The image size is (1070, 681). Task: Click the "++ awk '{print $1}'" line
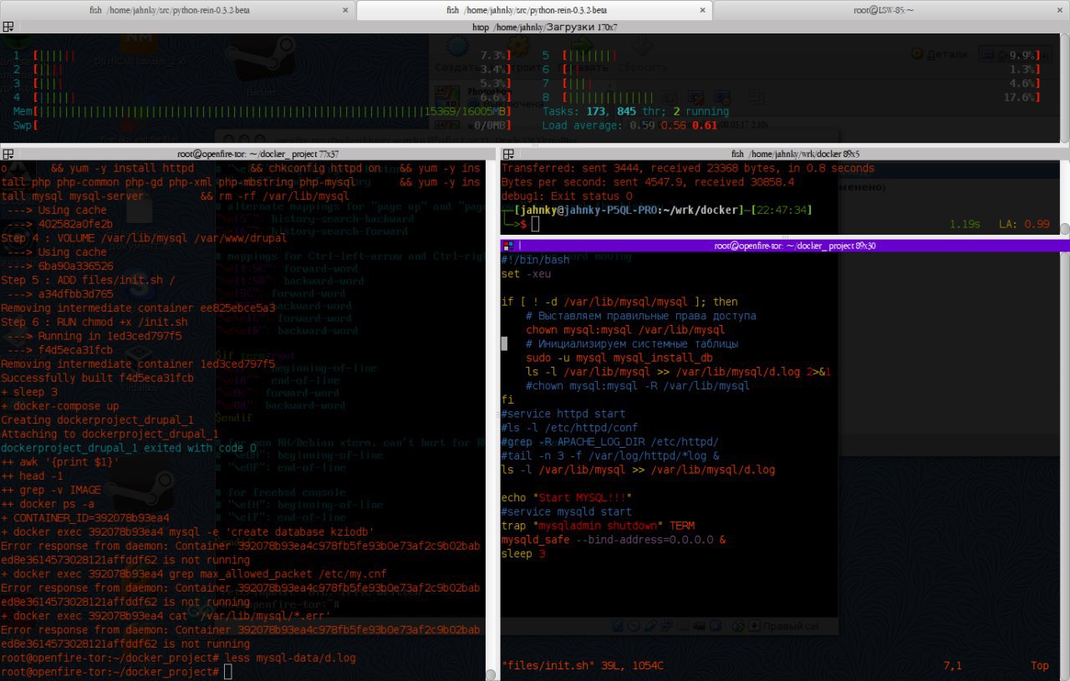coord(60,462)
